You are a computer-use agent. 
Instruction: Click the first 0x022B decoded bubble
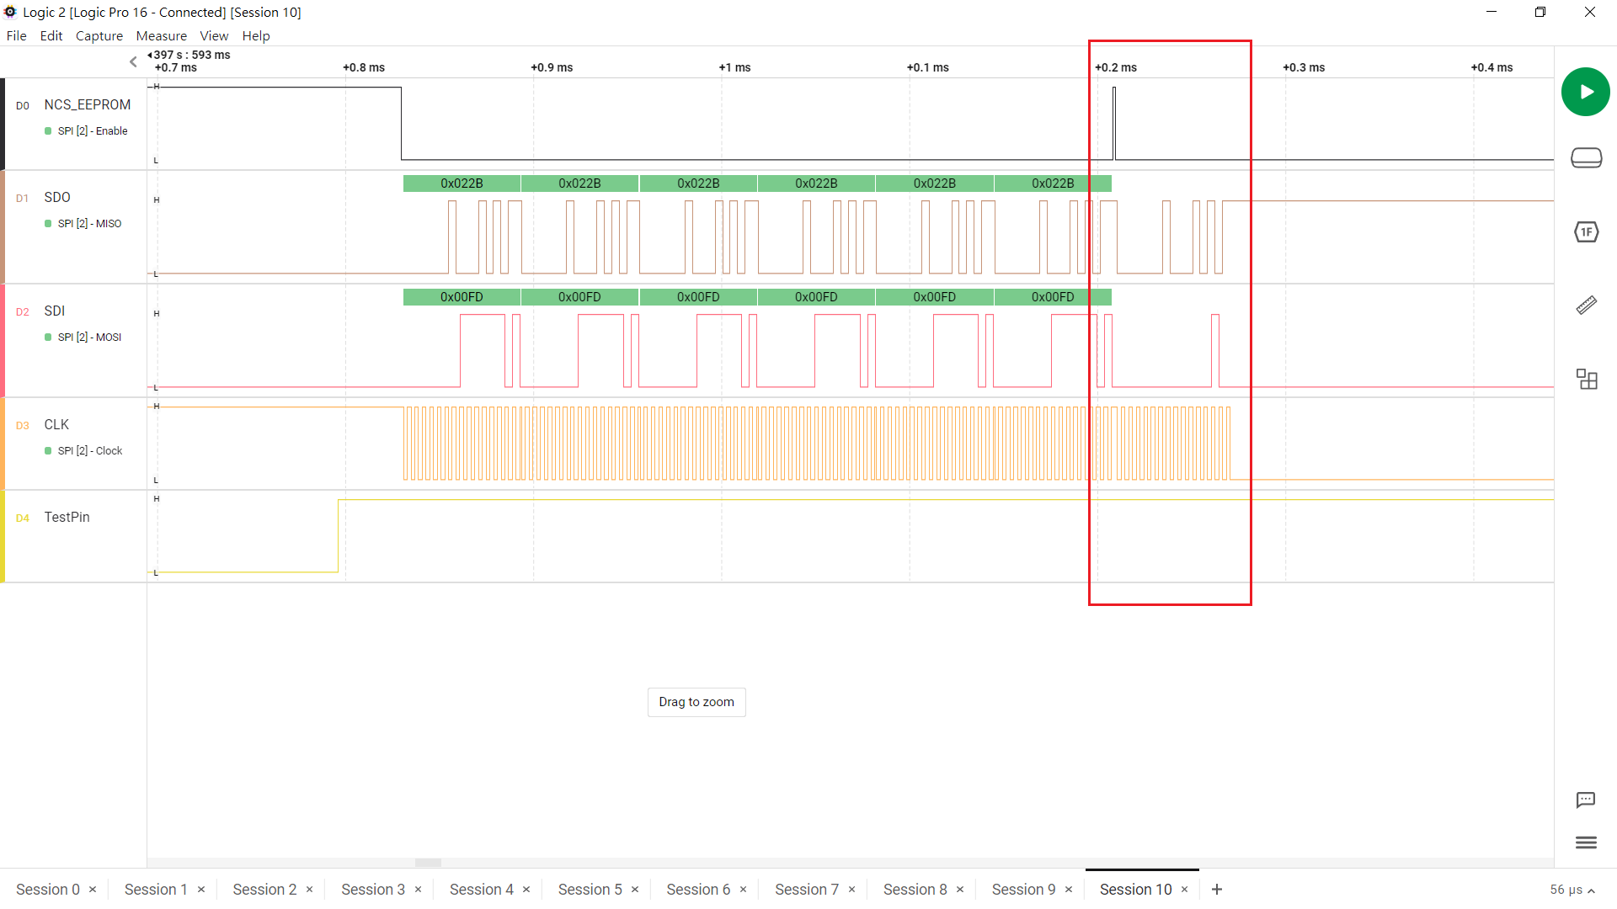point(462,183)
